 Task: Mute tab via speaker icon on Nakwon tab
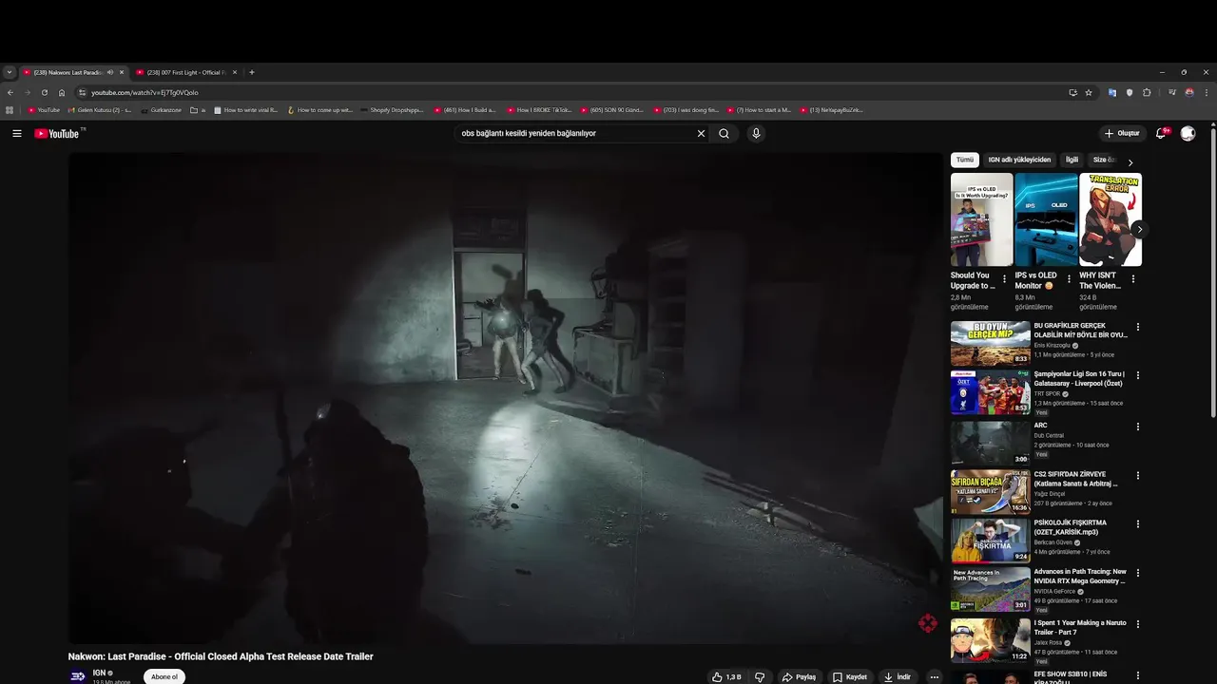(x=110, y=72)
